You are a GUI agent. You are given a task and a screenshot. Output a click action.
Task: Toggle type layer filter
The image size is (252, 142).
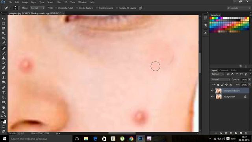tap(237, 74)
